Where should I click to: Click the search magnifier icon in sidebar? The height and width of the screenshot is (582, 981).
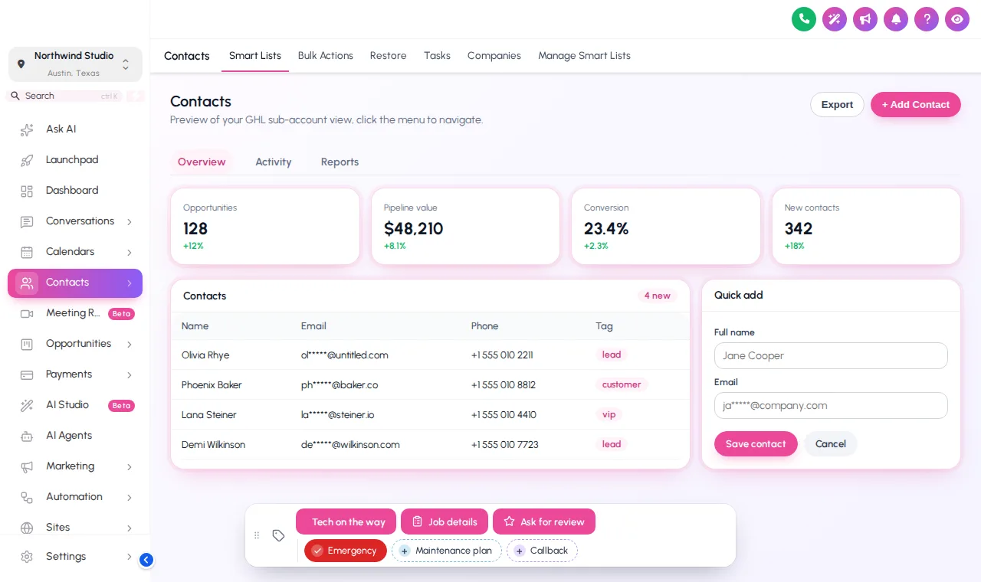point(15,96)
